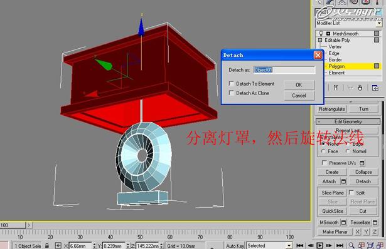Toggle the Auto Key button

coord(235,246)
